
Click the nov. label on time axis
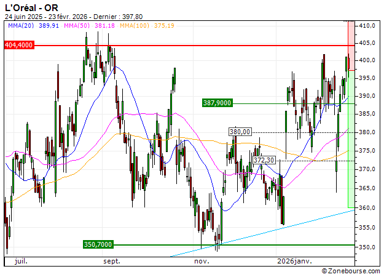click(x=202, y=261)
